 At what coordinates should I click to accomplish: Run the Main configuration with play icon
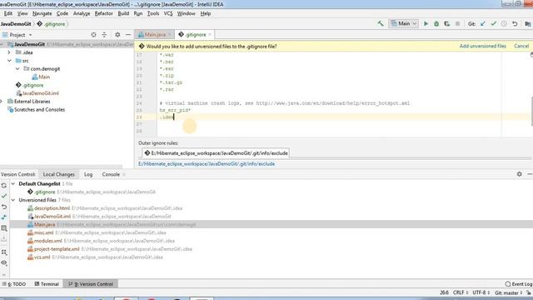click(426, 24)
